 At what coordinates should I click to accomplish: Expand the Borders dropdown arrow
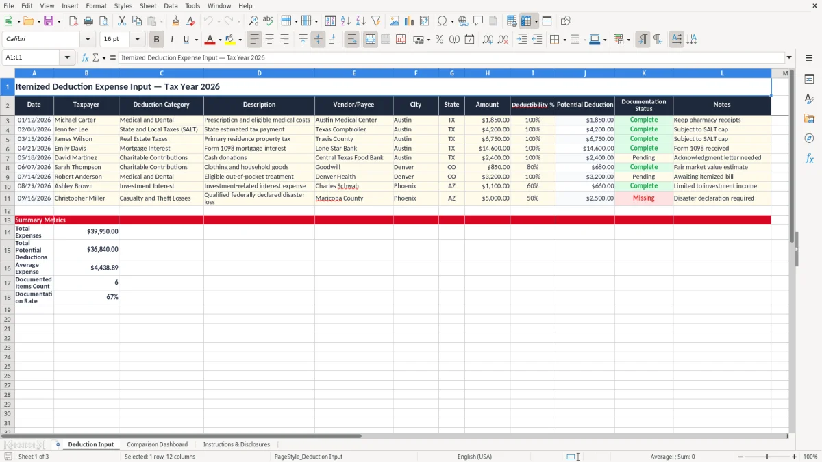(x=564, y=40)
